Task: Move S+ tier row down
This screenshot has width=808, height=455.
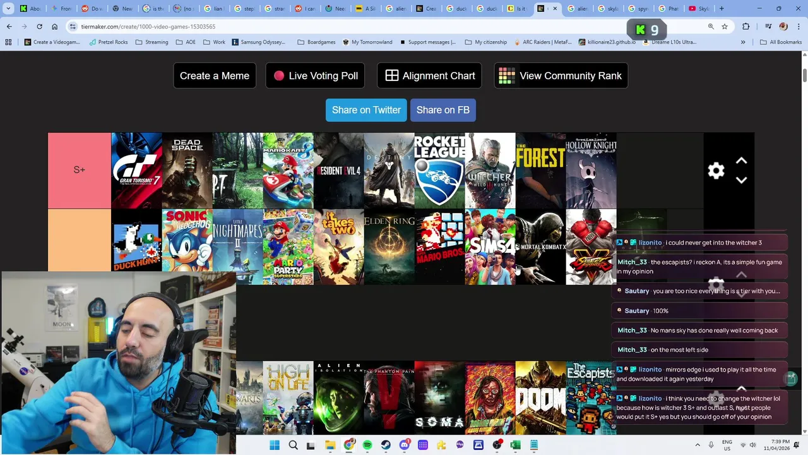Action: coord(742,180)
